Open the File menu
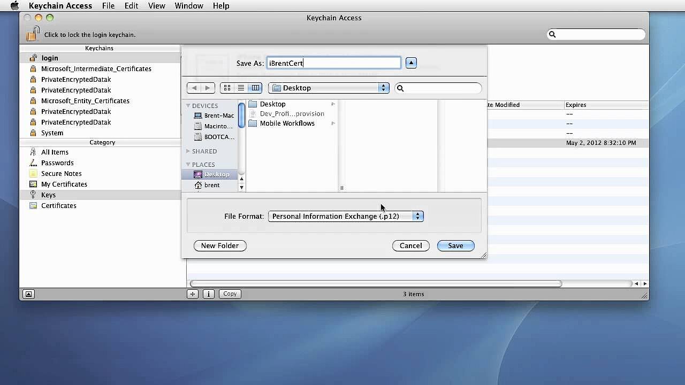Image resolution: width=685 pixels, height=385 pixels. point(108,6)
